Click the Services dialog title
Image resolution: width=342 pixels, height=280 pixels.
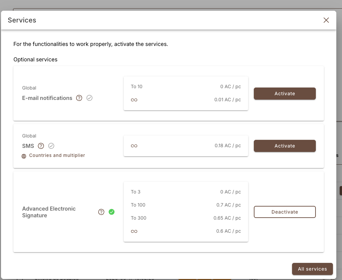coord(22,20)
